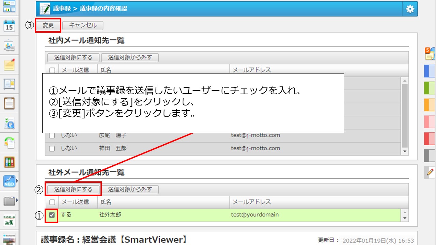Click メールアドレス column header in 社内 list
The height and width of the screenshot is (245, 436).
coord(251,70)
